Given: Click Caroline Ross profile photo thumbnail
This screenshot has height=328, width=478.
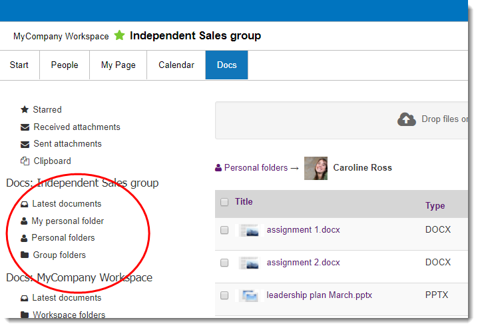Looking at the screenshot, I should (316, 168).
